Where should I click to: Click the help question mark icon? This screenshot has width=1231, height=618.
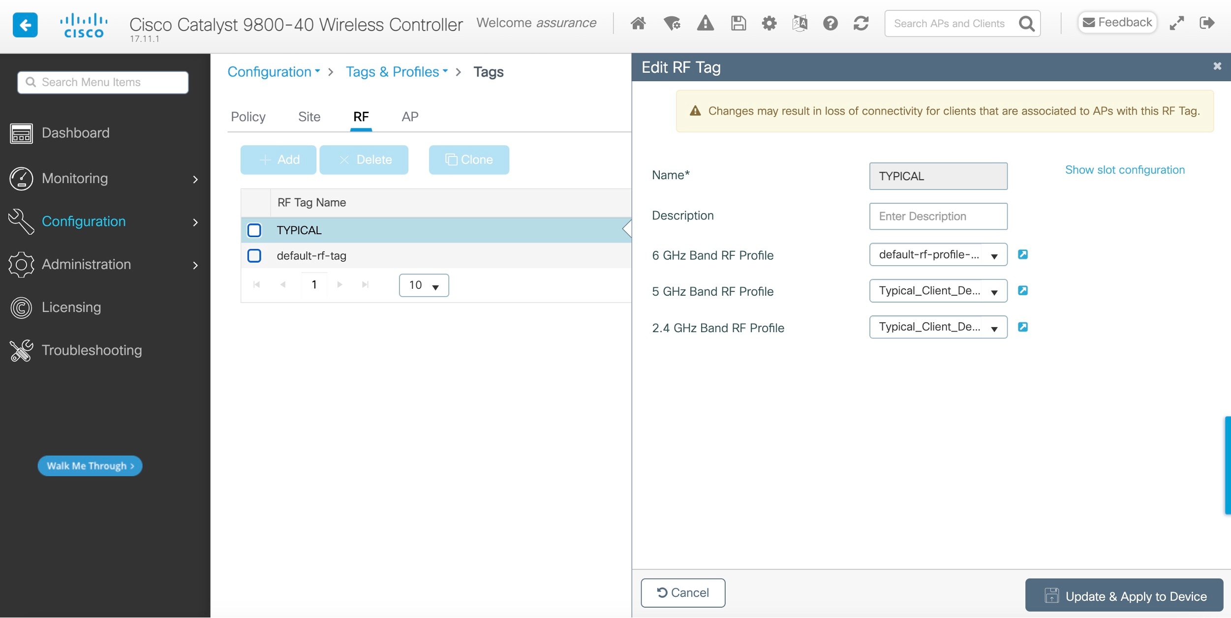tap(830, 23)
